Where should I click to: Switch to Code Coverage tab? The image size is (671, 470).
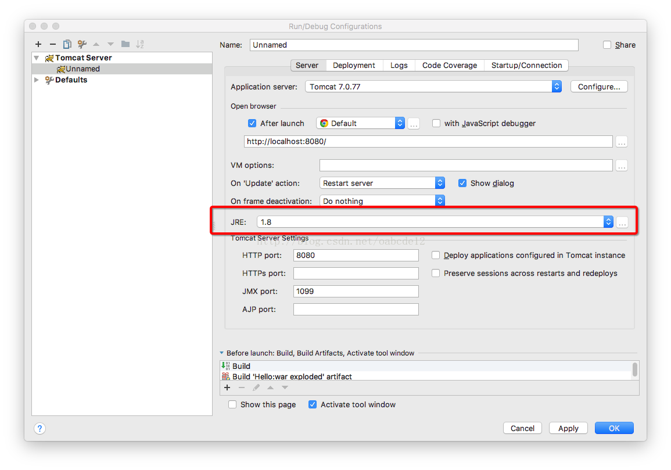(449, 65)
